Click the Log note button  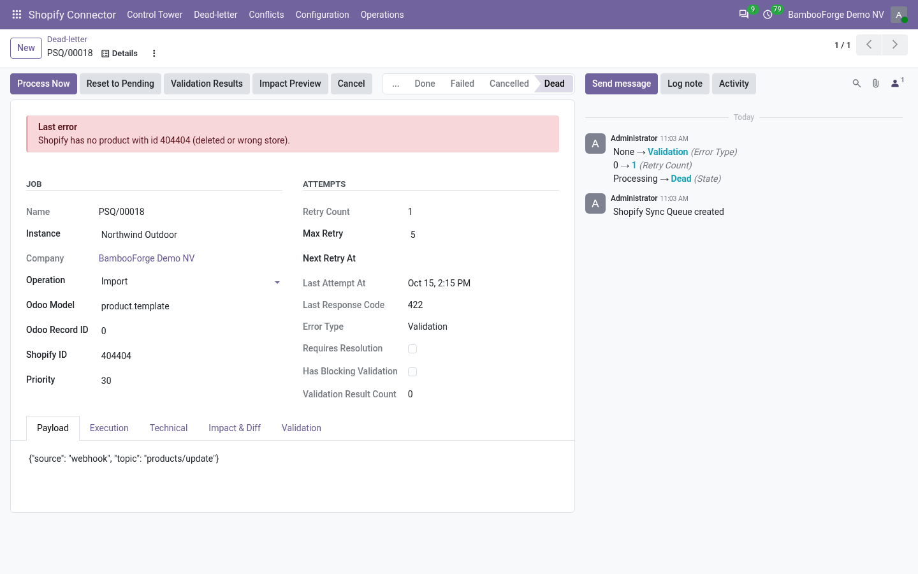point(685,84)
